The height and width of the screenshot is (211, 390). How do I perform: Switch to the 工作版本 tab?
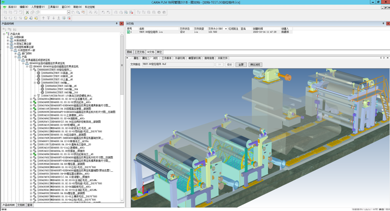click(166, 58)
